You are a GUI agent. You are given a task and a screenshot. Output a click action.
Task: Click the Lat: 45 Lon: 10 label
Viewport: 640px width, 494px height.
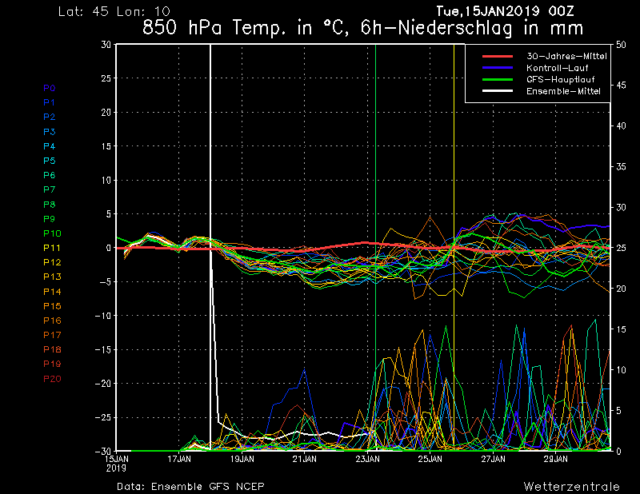pyautogui.click(x=114, y=11)
